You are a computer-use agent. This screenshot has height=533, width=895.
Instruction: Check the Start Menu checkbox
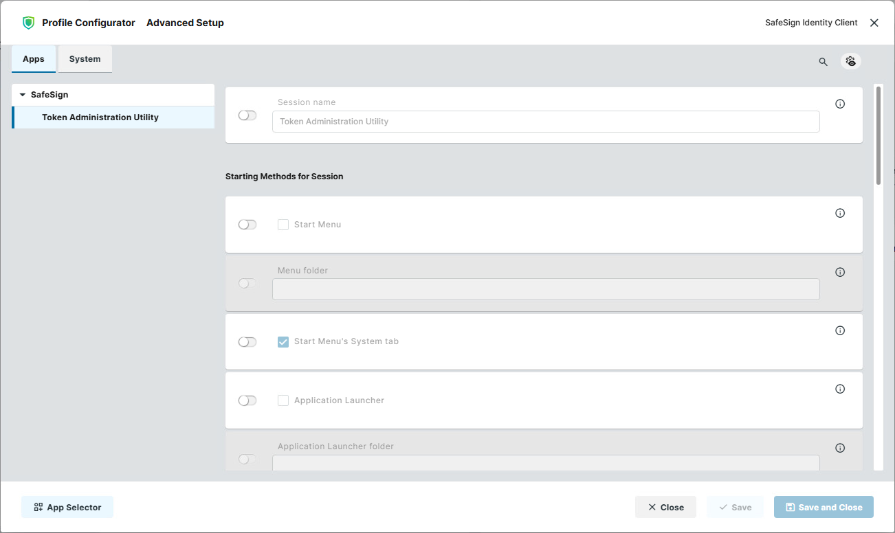tap(283, 225)
